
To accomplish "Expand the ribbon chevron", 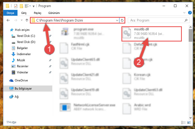I will (x=184, y=13).
